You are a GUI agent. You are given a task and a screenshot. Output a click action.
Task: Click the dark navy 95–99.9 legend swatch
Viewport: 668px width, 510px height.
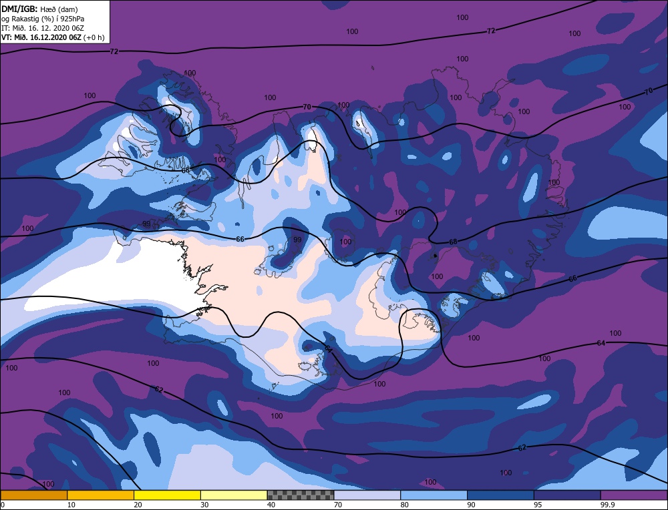(567, 495)
